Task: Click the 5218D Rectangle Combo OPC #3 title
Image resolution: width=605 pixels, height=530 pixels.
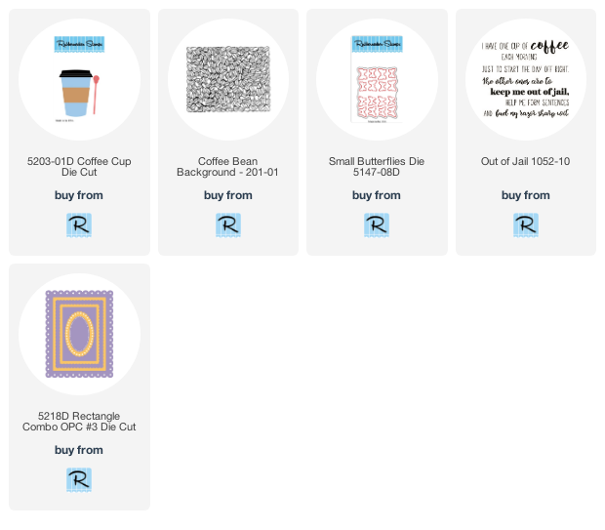Action: 79,421
